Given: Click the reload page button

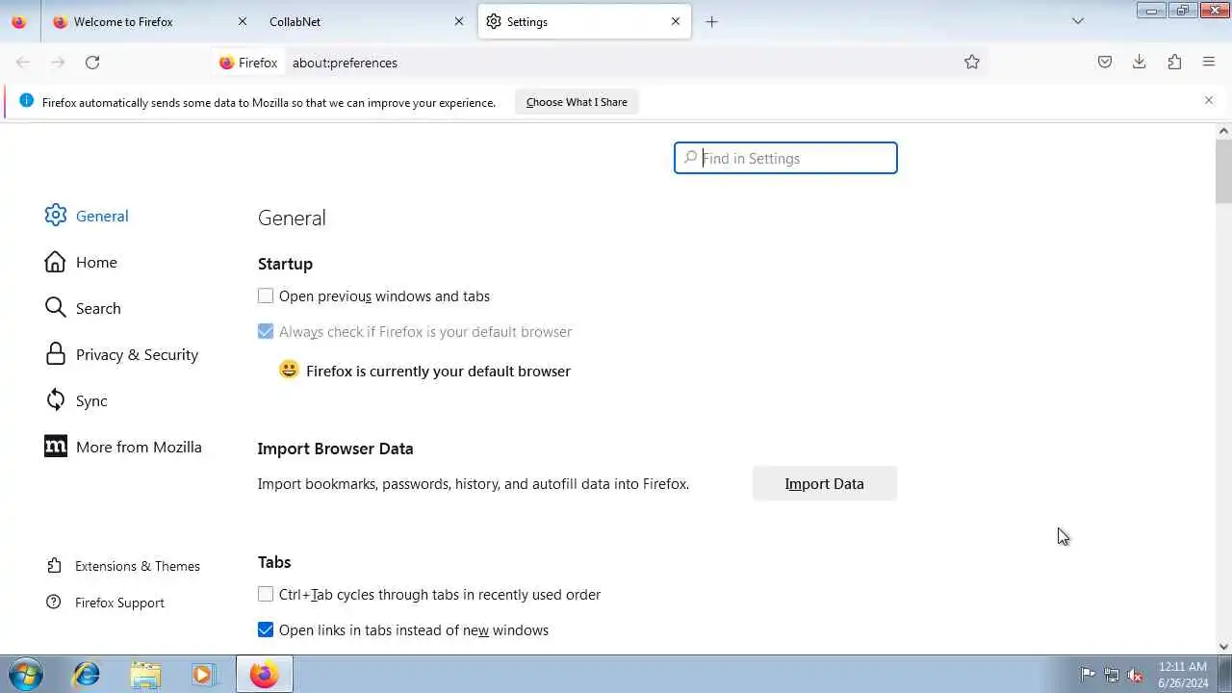Looking at the screenshot, I should tap(92, 63).
